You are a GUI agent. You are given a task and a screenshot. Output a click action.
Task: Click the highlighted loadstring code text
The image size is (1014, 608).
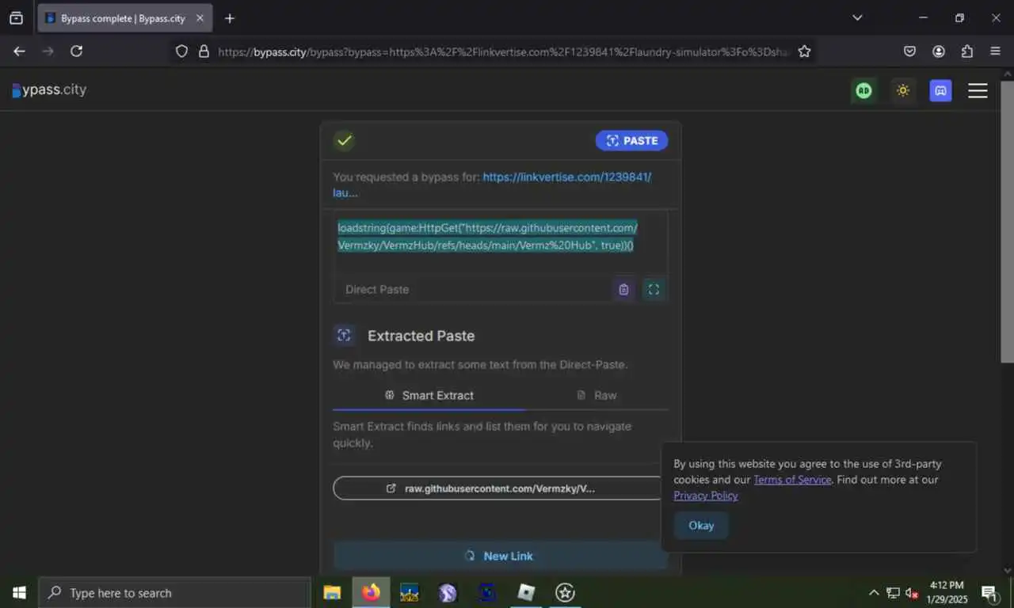[487, 237]
